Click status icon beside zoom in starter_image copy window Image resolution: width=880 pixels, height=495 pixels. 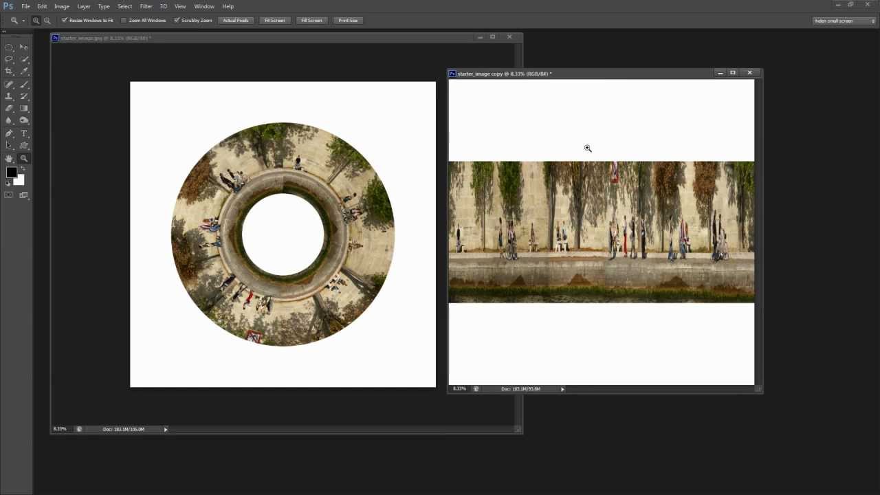coord(476,389)
